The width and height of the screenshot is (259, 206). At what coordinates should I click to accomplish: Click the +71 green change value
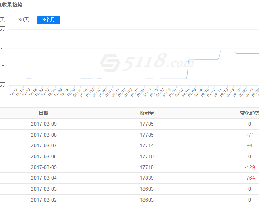tap(250, 135)
